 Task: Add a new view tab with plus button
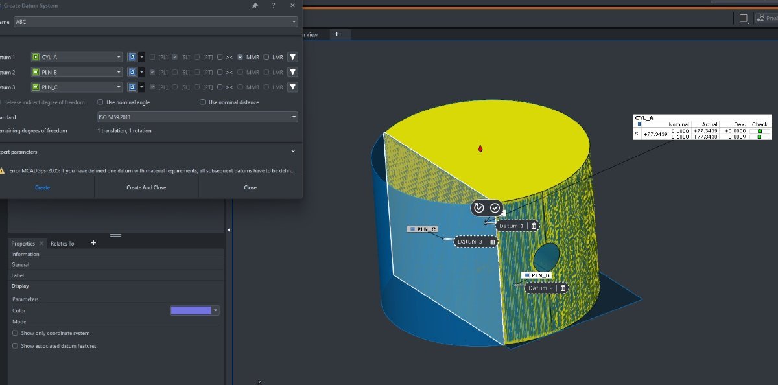tap(336, 34)
